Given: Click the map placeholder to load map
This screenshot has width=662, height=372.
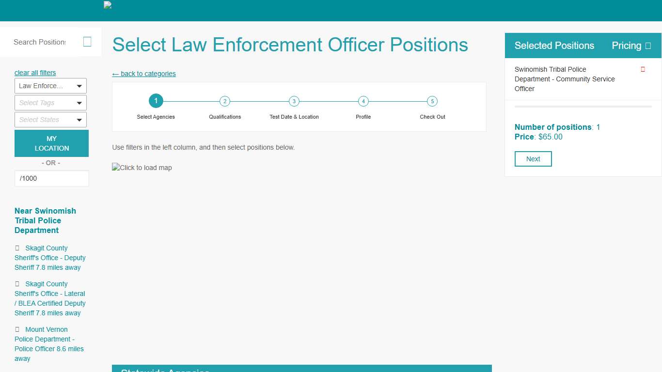Looking at the screenshot, I should coord(142,168).
